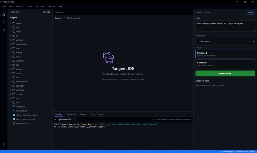Click the path in the status bar
This screenshot has height=153, width=257.
(238, 152)
